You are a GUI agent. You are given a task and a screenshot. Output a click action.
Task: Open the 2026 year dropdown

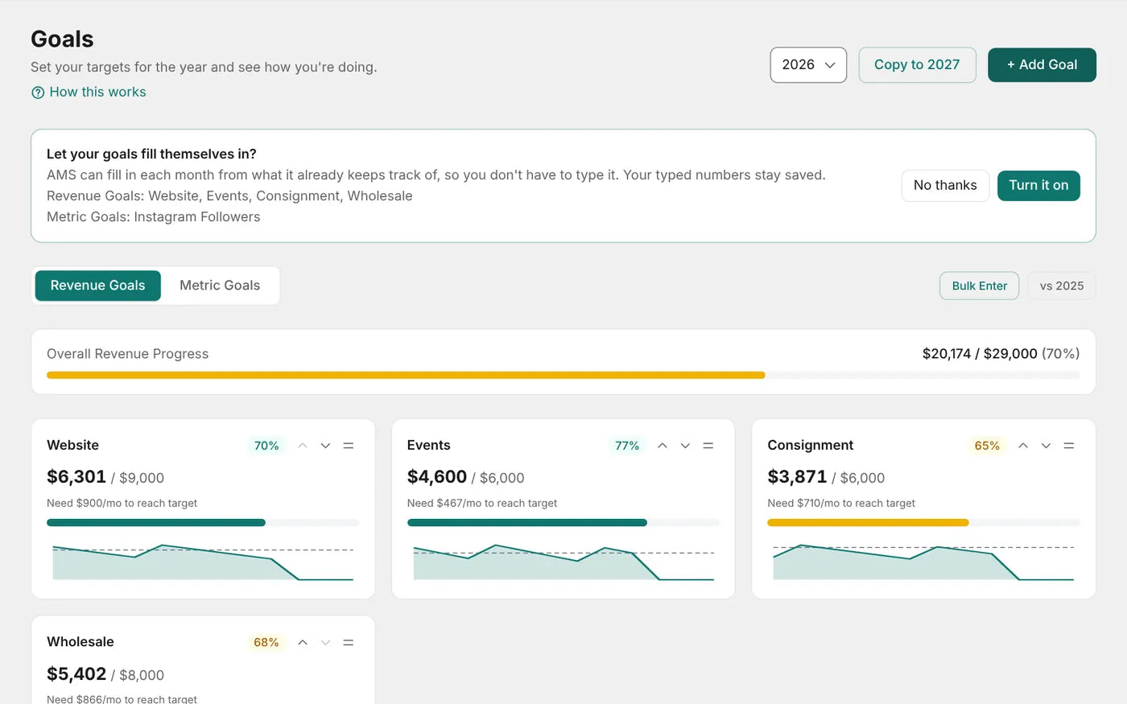coord(808,65)
